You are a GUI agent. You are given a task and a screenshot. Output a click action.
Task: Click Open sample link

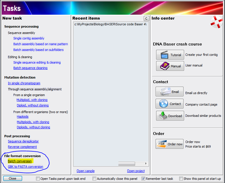point(86,171)
